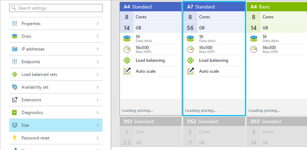The height and width of the screenshot is (150, 307).
Task: Click the Diagnostics icon
Action: [x=14, y=113]
